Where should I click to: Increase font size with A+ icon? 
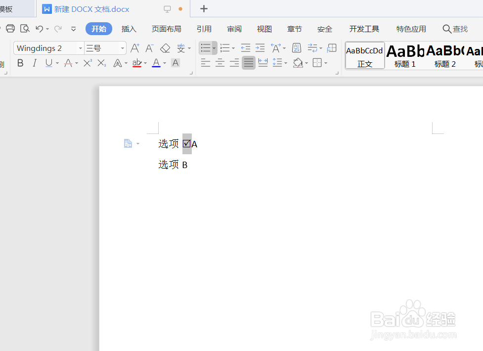point(135,48)
